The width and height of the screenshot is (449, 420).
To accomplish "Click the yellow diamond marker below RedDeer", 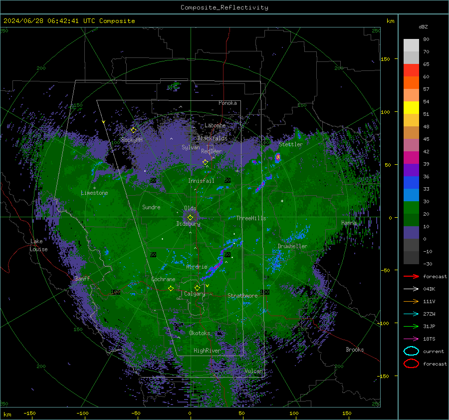I will pyautogui.click(x=205, y=162).
